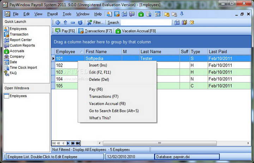The image size is (254, 163).
Task: Go to next record navigator button
Action: [x=68, y=143]
